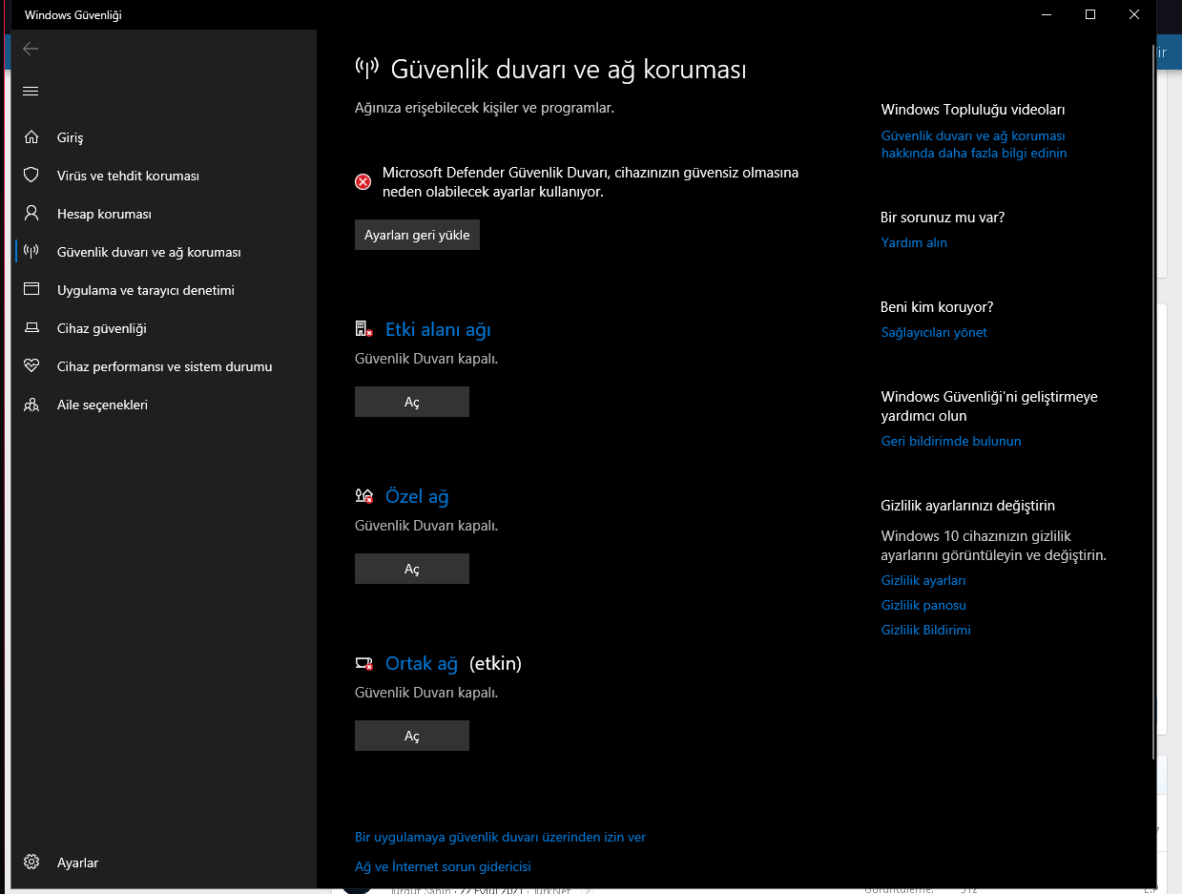Click the Özel ağ house icon
Viewport: 1182px width, 894px height.
[x=363, y=496]
